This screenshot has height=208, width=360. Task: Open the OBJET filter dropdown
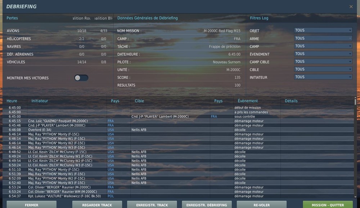click(x=323, y=31)
